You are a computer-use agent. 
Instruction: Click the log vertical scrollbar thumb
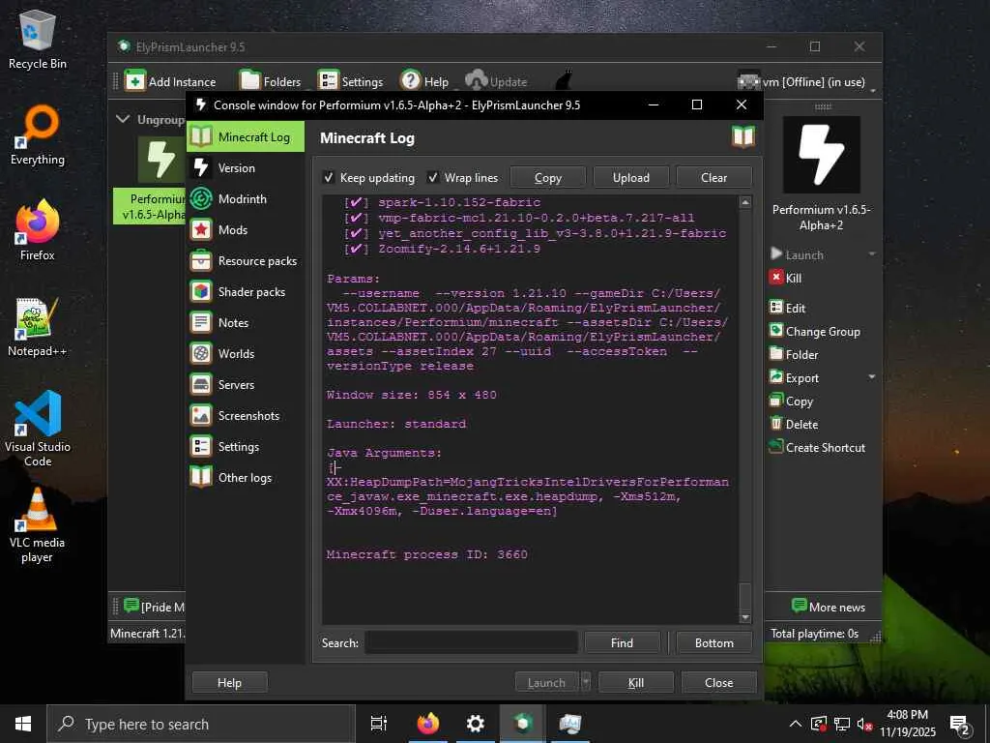[745, 596]
